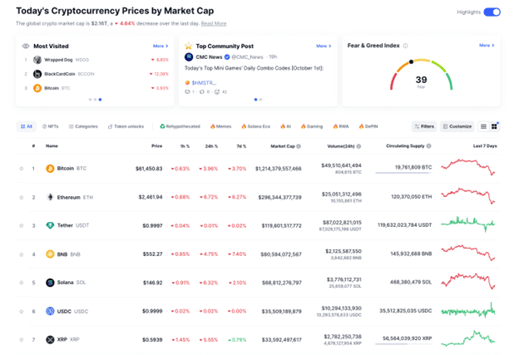The width and height of the screenshot is (519, 355).
Task: Click the Bitcoin coin logo icon
Action: point(50,168)
